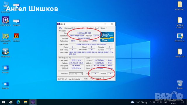Screen dimensions: 187x105
Task: Switch to the Bench tab
Action: click(x=97, y=28)
